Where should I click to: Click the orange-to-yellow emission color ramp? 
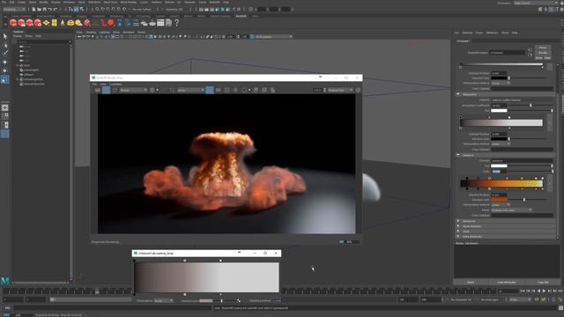[x=501, y=184]
